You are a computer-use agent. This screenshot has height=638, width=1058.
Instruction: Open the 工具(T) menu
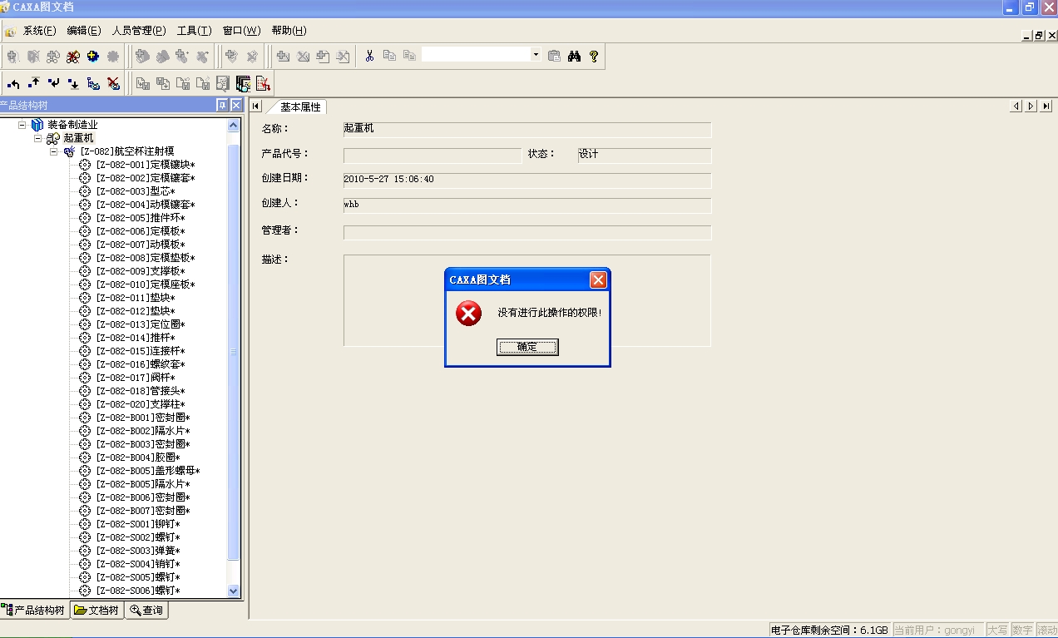194,31
